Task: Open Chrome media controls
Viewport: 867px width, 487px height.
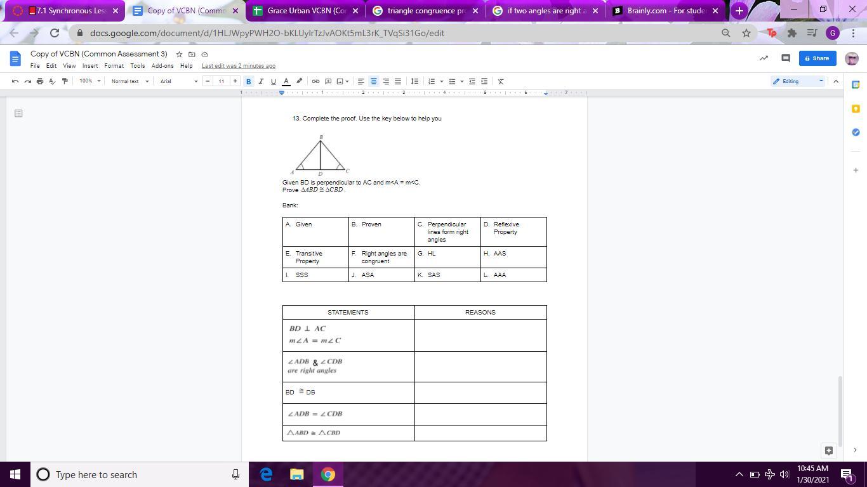Action: tap(812, 33)
